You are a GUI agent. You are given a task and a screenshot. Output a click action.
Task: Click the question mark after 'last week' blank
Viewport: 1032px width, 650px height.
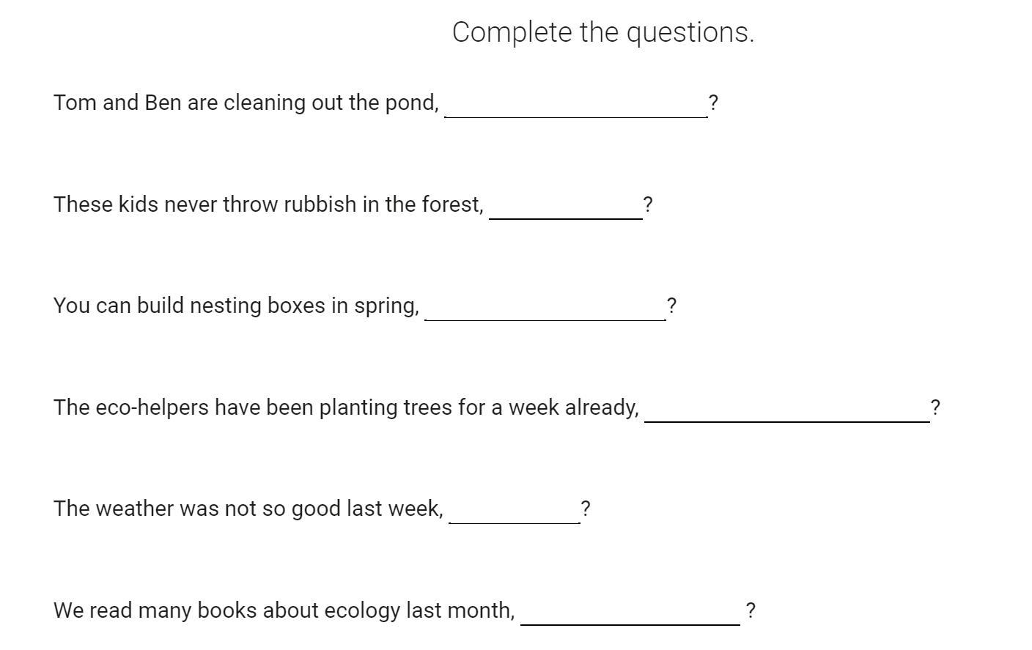[x=586, y=509]
